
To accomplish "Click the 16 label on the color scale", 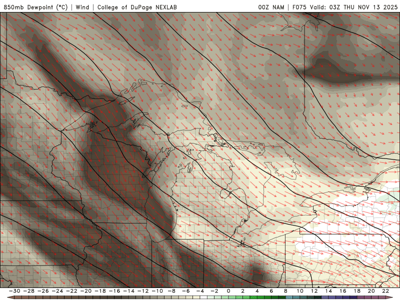I will 343,291.
